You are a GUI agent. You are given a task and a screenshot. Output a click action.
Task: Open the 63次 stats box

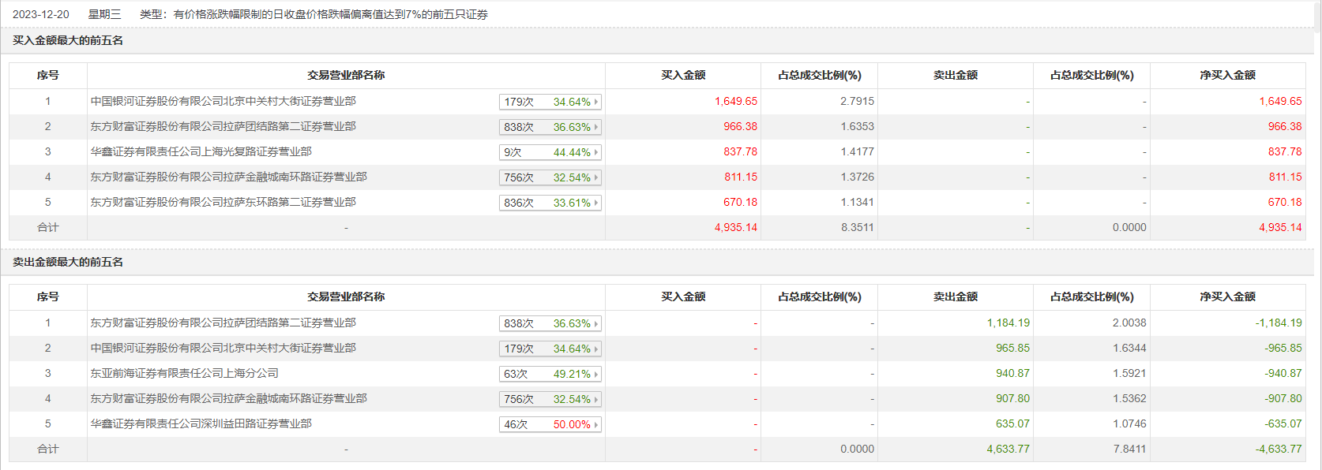(x=550, y=374)
